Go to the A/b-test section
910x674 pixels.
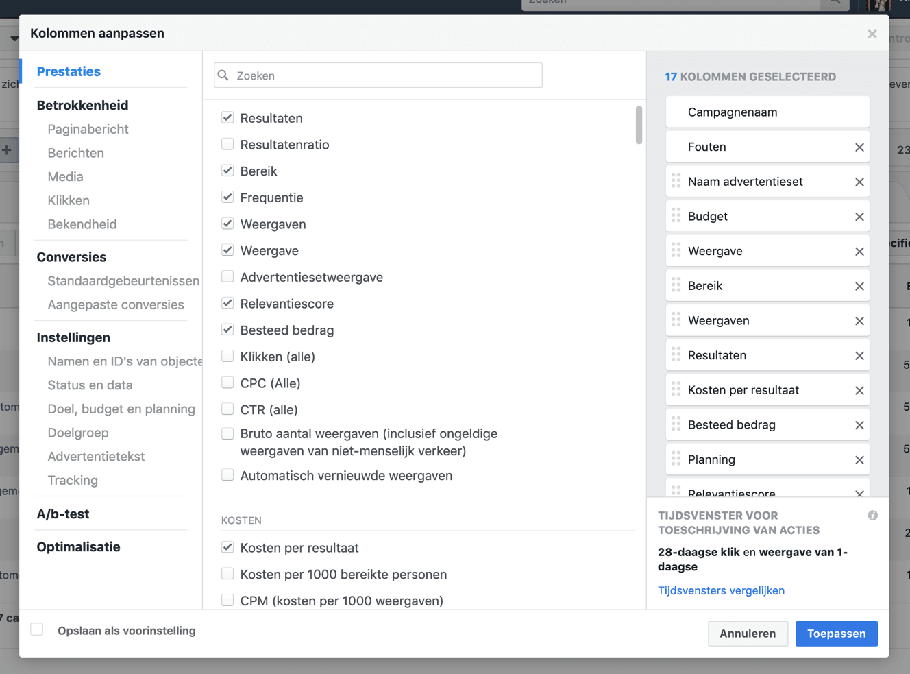point(63,514)
